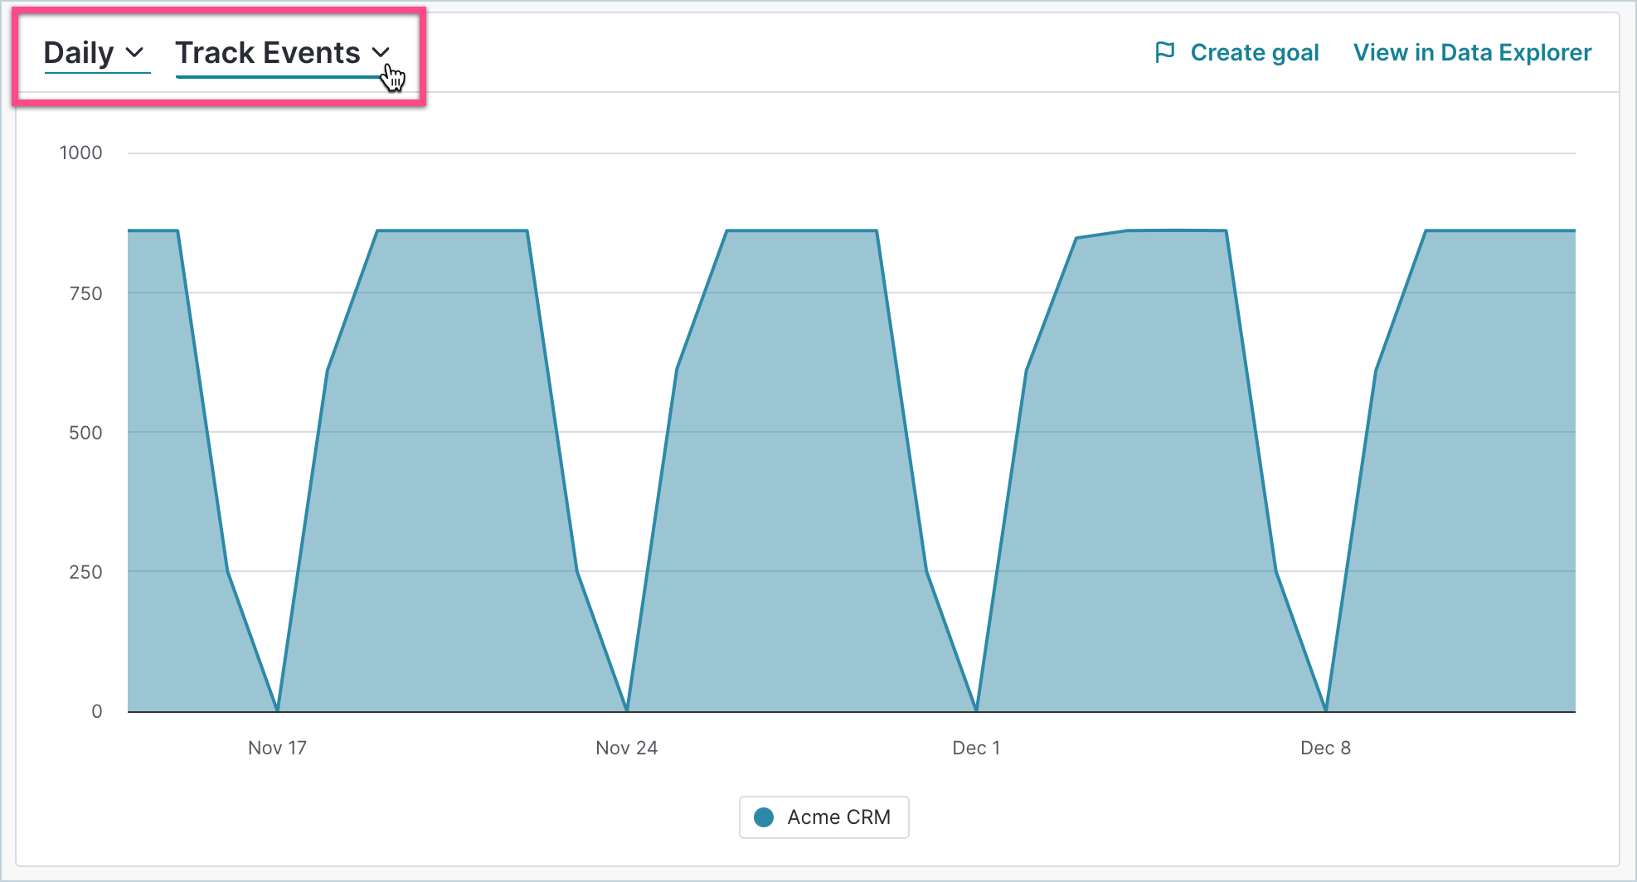Click the Nov 24 axis label
Screen dimensions: 1637x882
(x=626, y=748)
